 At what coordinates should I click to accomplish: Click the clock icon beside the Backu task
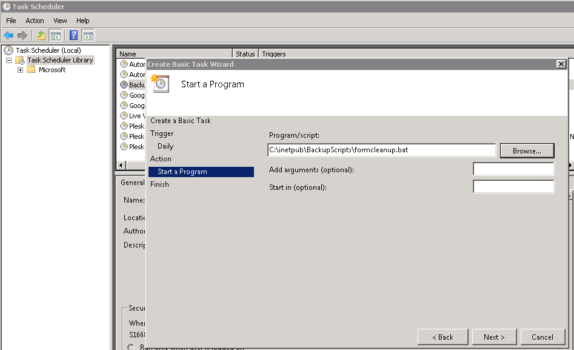124,85
